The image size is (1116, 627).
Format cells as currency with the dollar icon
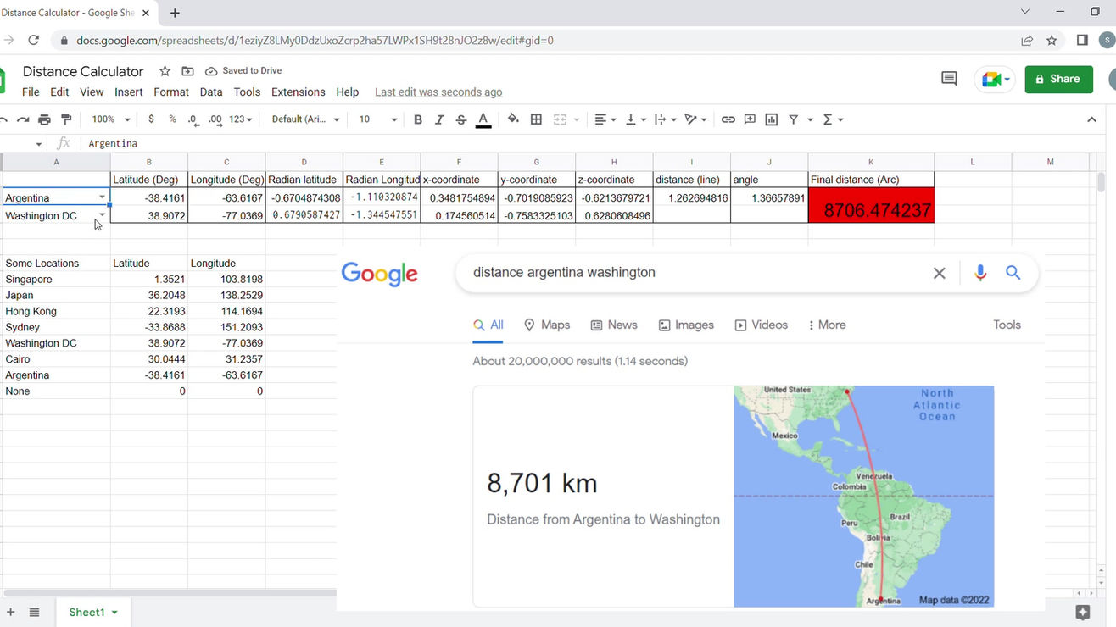coord(151,119)
